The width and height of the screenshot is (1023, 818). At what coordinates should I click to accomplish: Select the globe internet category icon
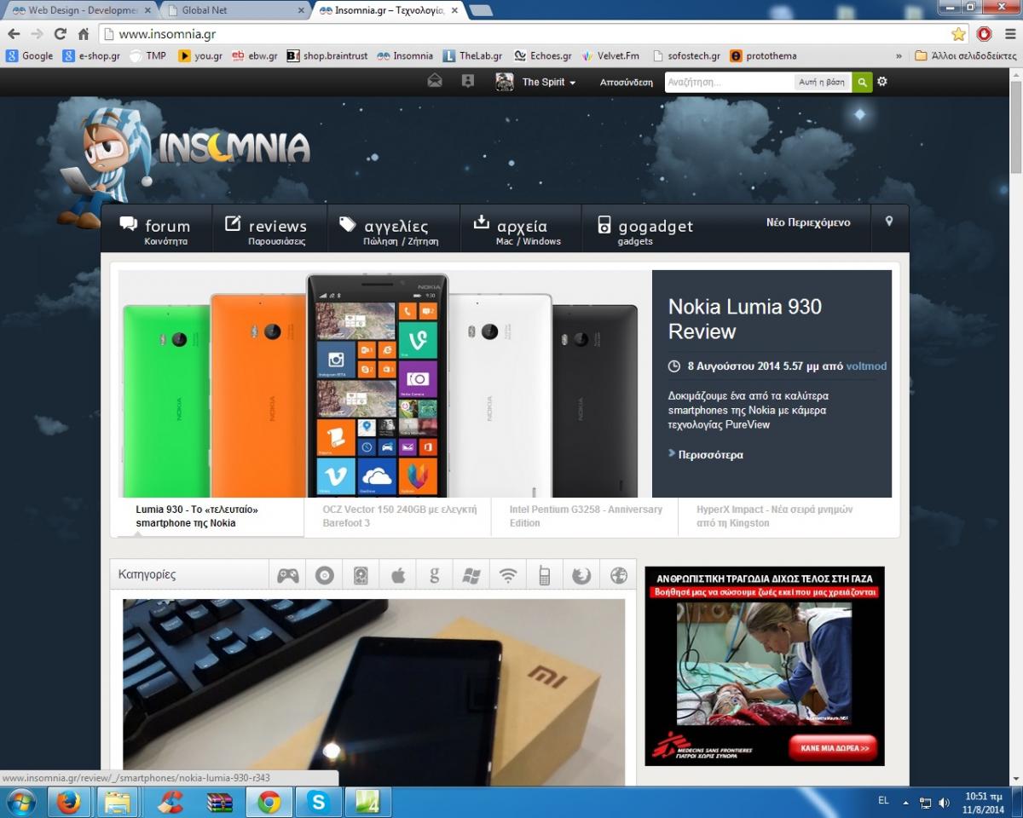(619, 575)
